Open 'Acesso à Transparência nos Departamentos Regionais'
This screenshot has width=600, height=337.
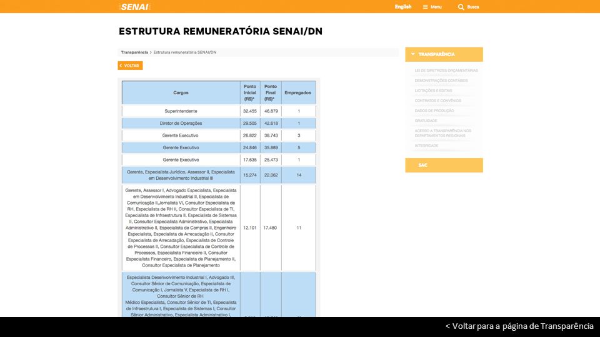click(x=442, y=133)
